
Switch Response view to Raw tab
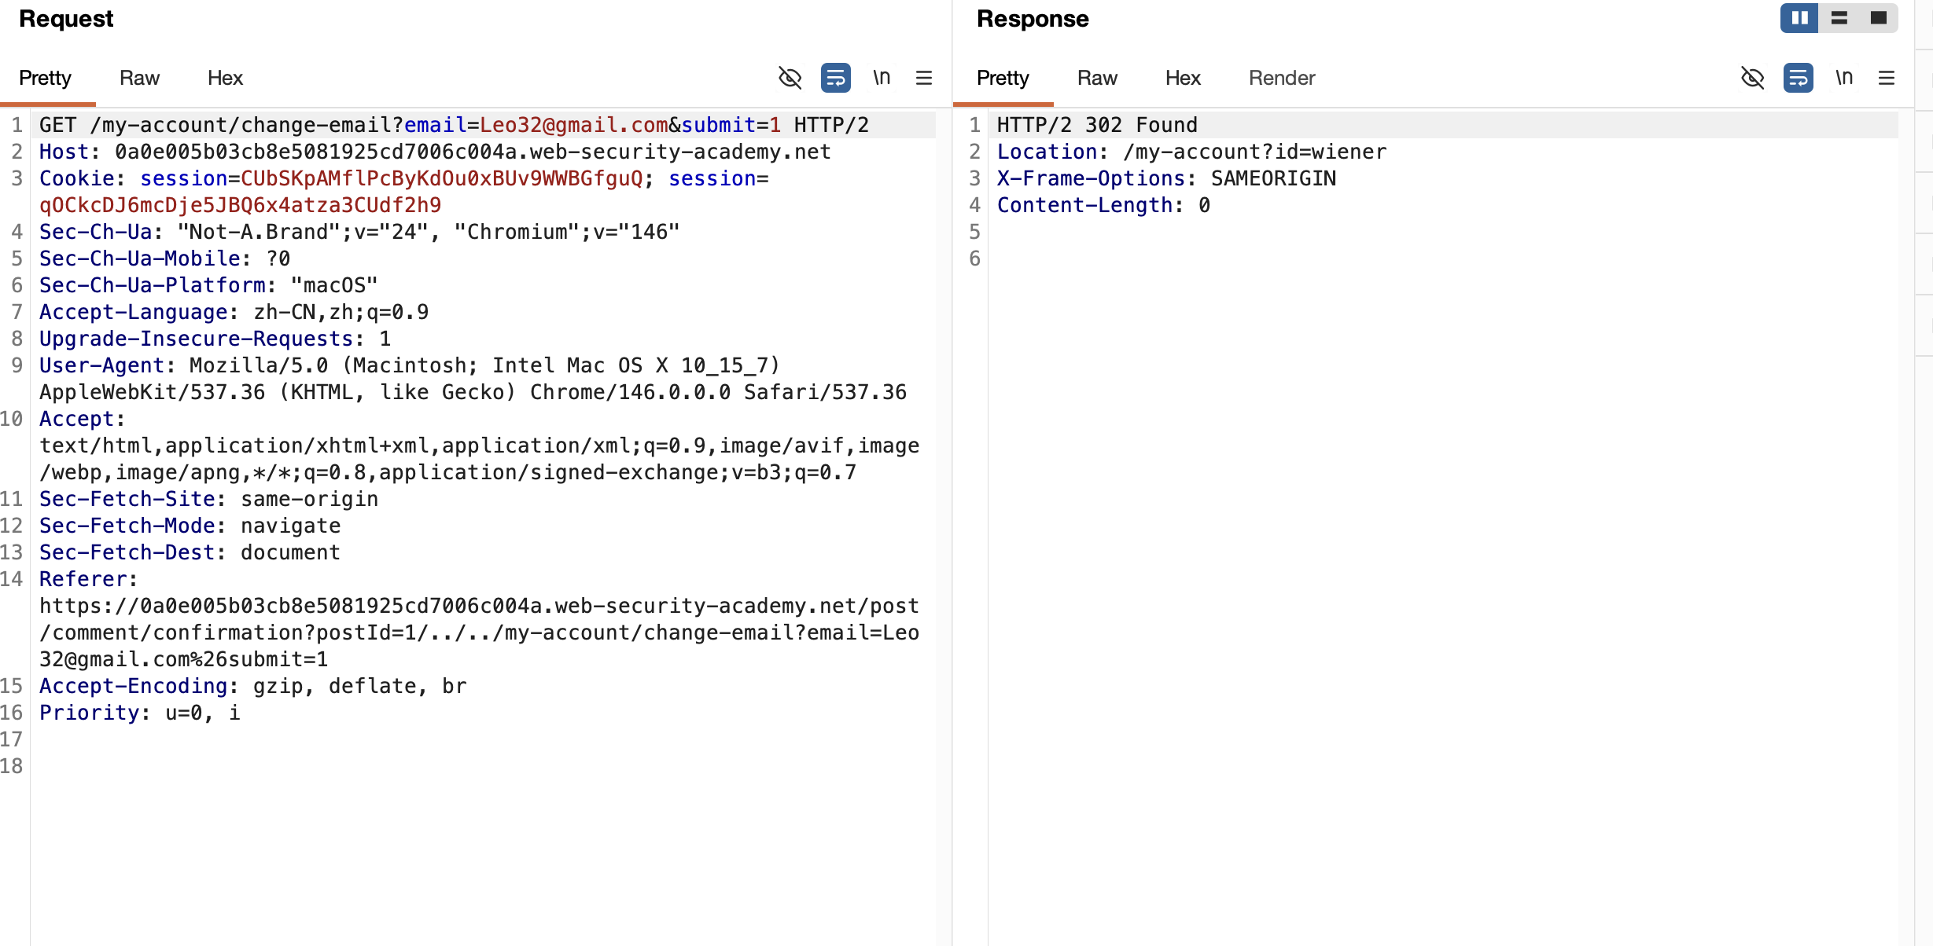coord(1097,78)
